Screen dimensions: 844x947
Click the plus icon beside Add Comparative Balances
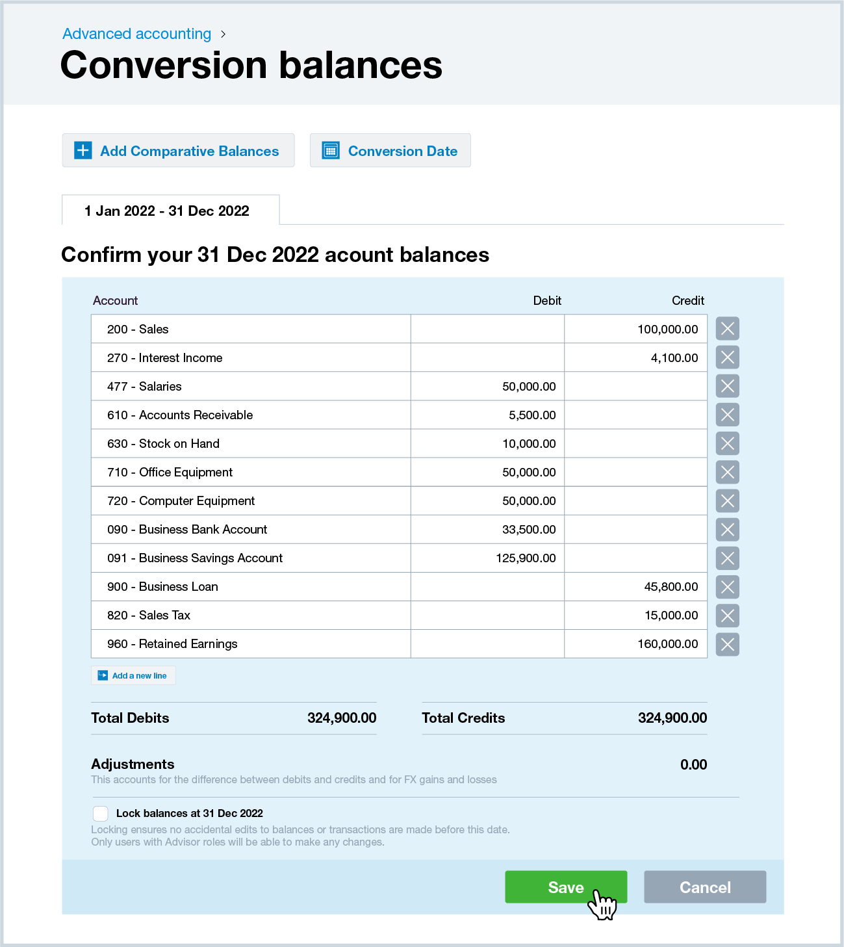coord(82,150)
